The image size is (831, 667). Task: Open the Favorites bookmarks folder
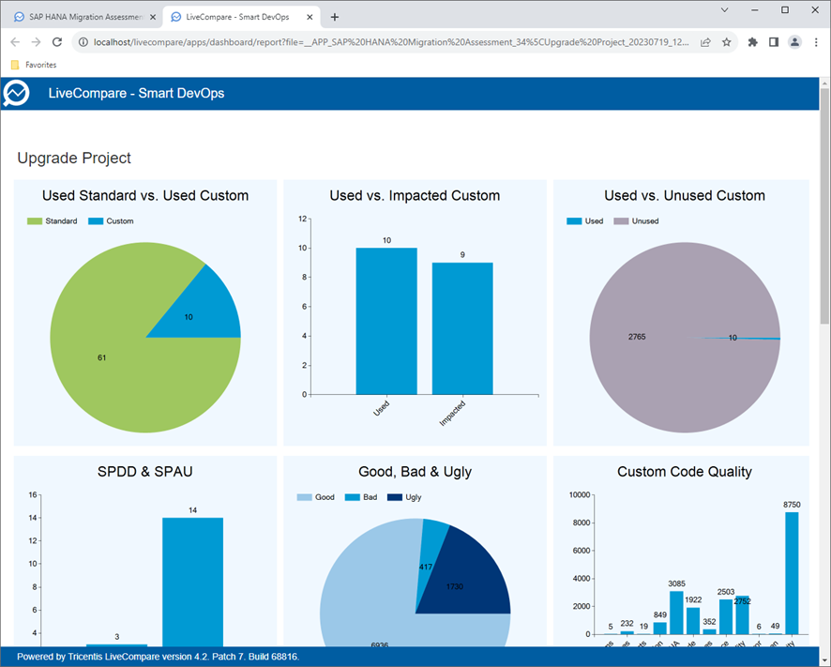point(34,65)
